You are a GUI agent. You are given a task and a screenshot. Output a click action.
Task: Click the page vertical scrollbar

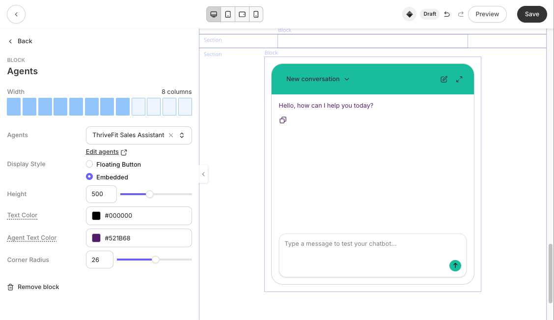click(550, 273)
